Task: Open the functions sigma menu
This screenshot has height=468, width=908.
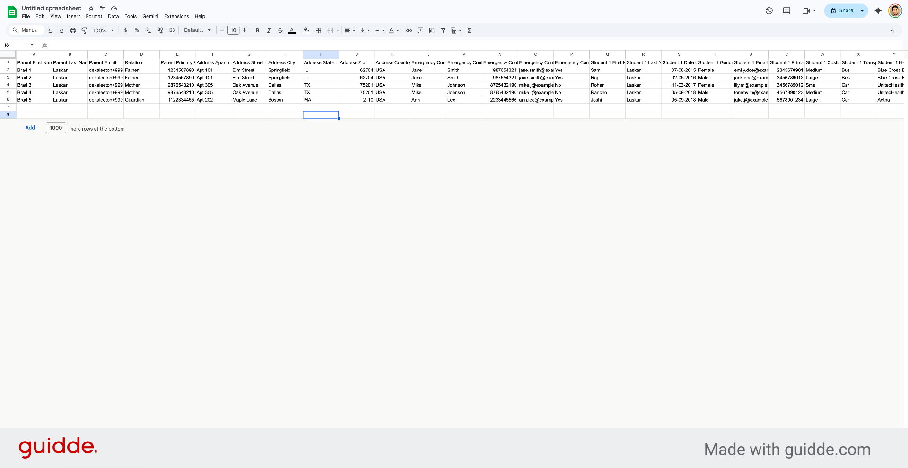Action: click(x=469, y=30)
